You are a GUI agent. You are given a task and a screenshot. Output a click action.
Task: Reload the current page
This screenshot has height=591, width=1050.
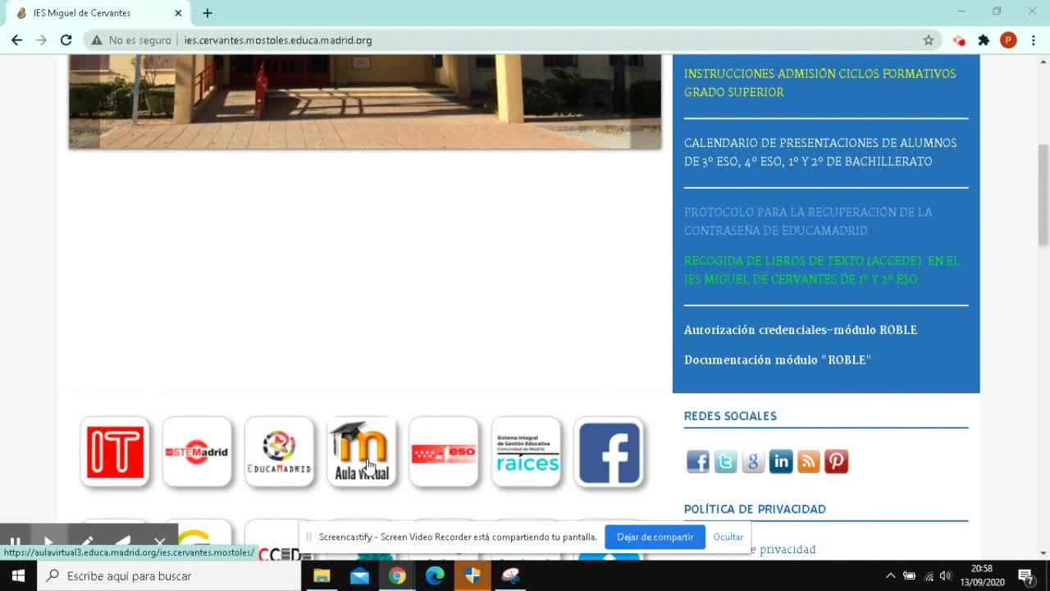pos(66,40)
